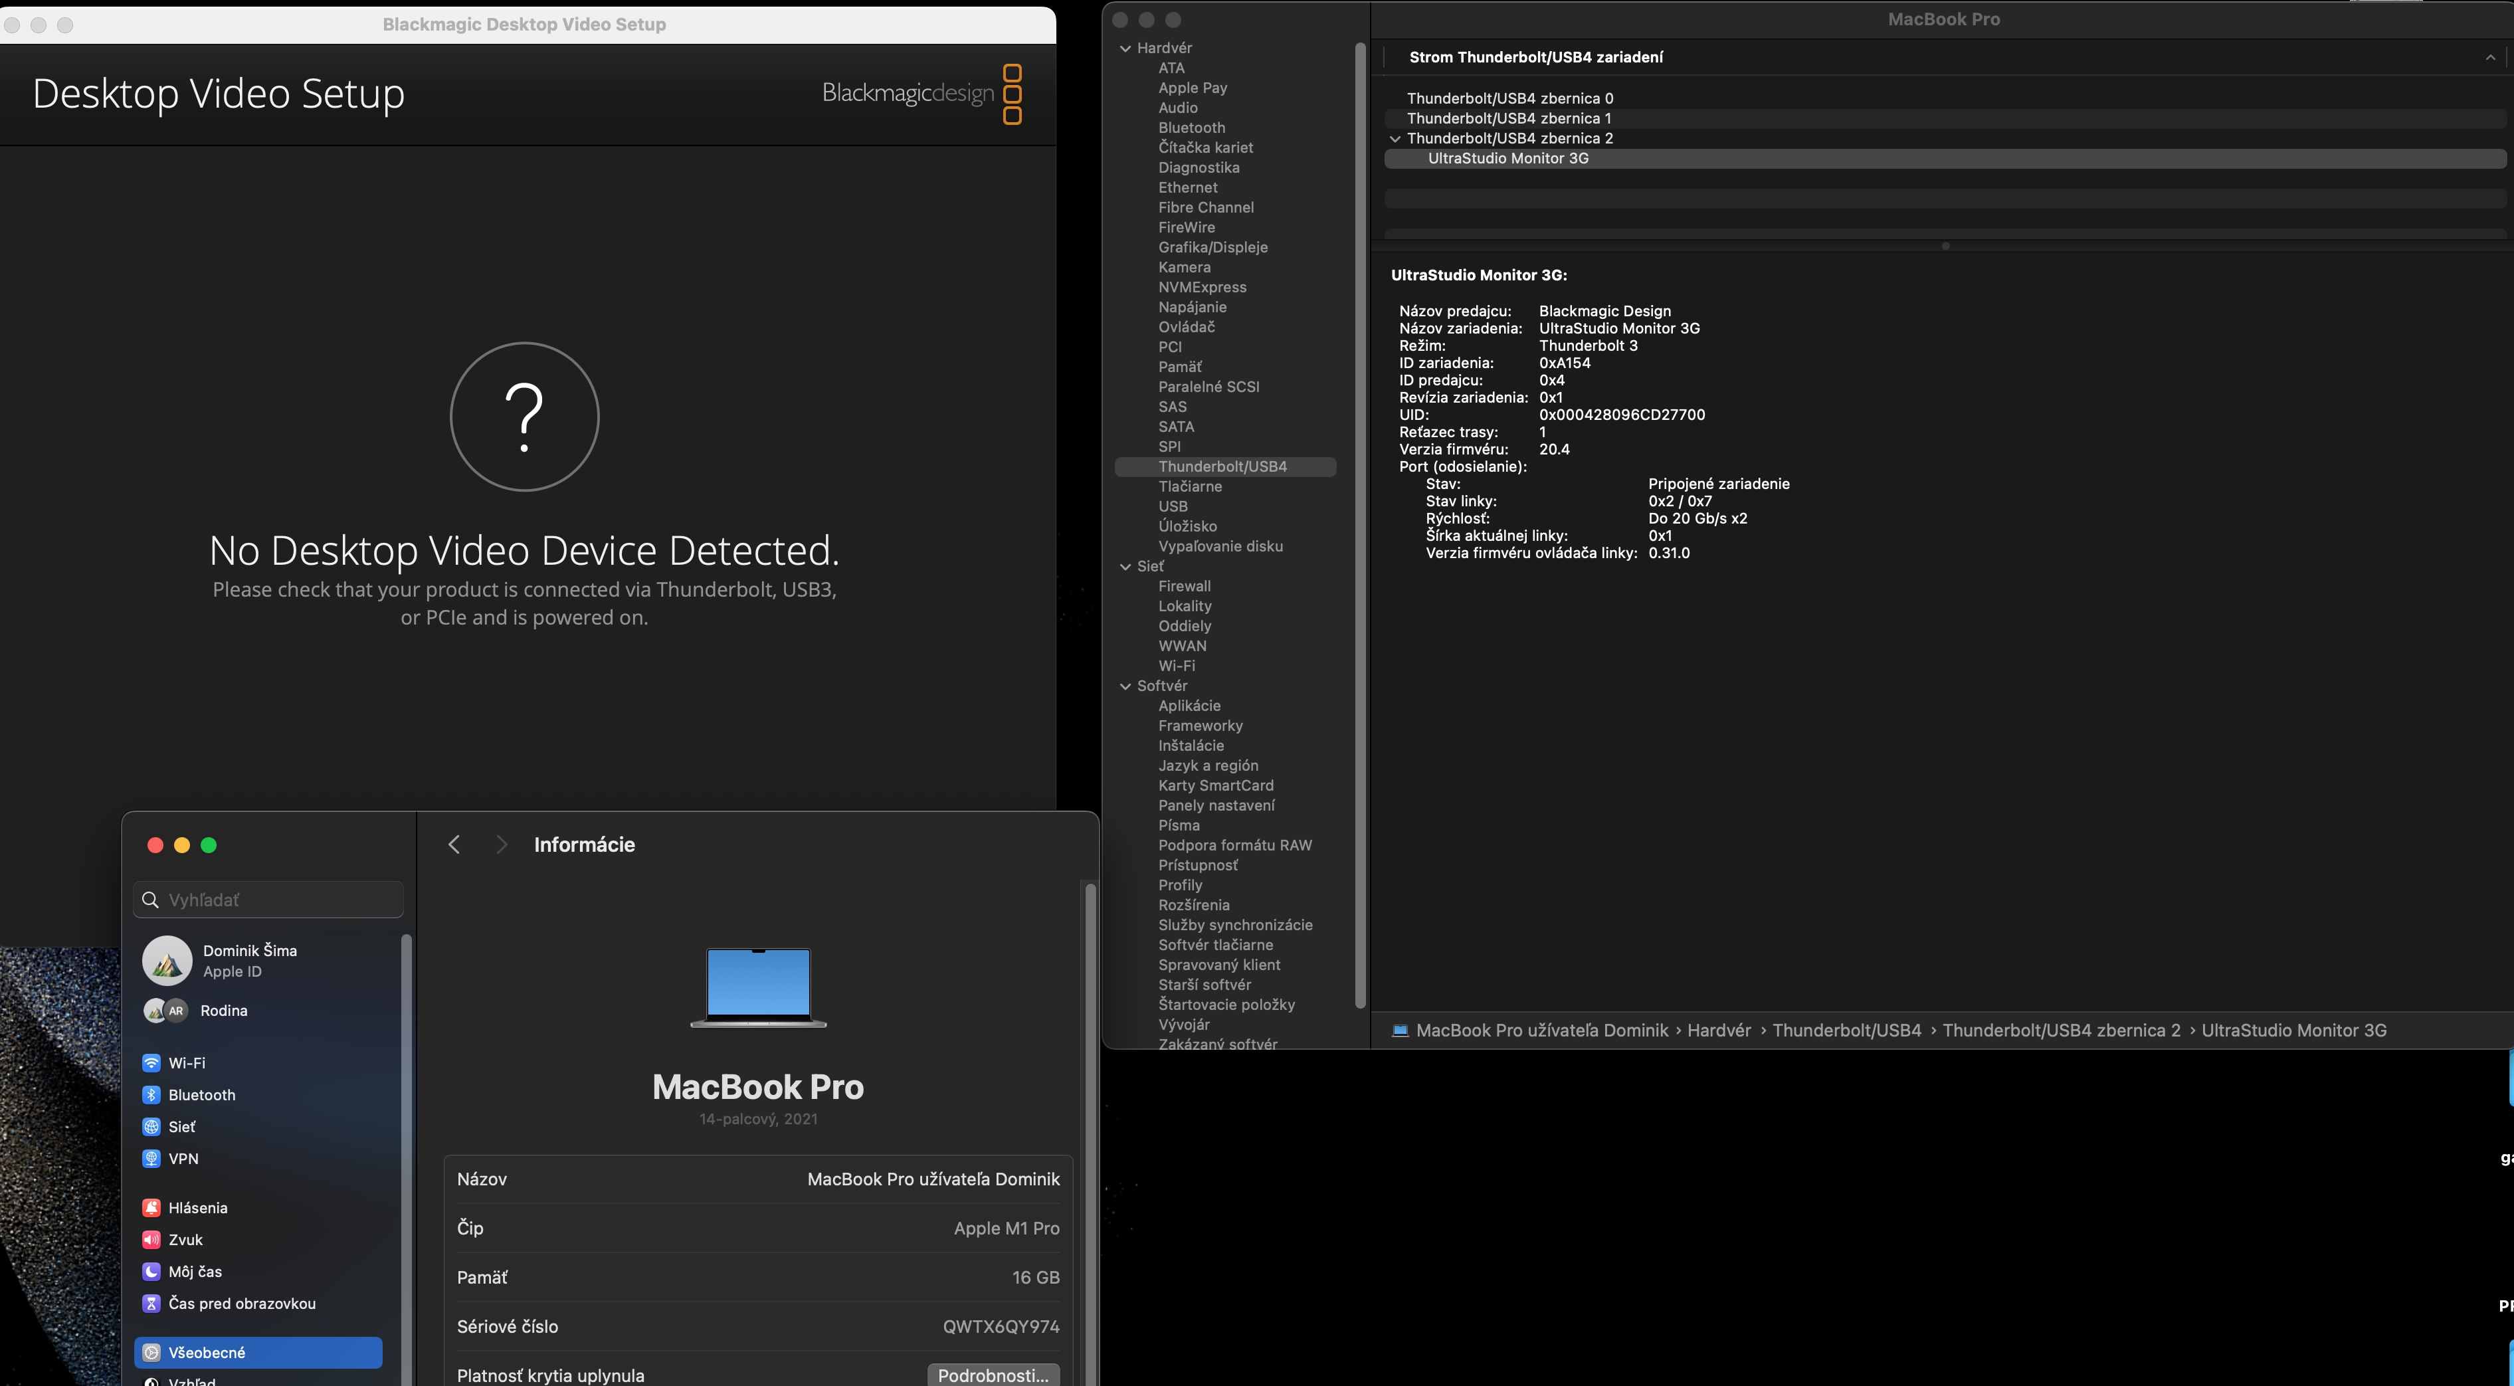Click the question mark device icon
This screenshot has height=1386, width=2514.
tap(524, 417)
